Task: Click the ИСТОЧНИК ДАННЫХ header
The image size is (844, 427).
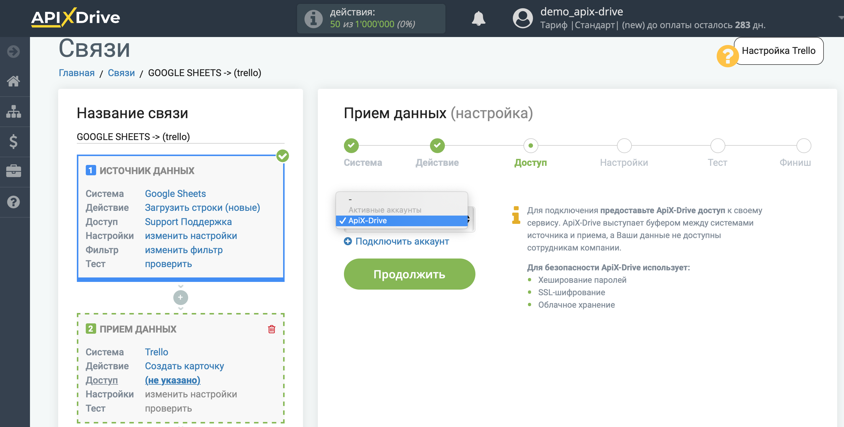Action: coord(147,170)
